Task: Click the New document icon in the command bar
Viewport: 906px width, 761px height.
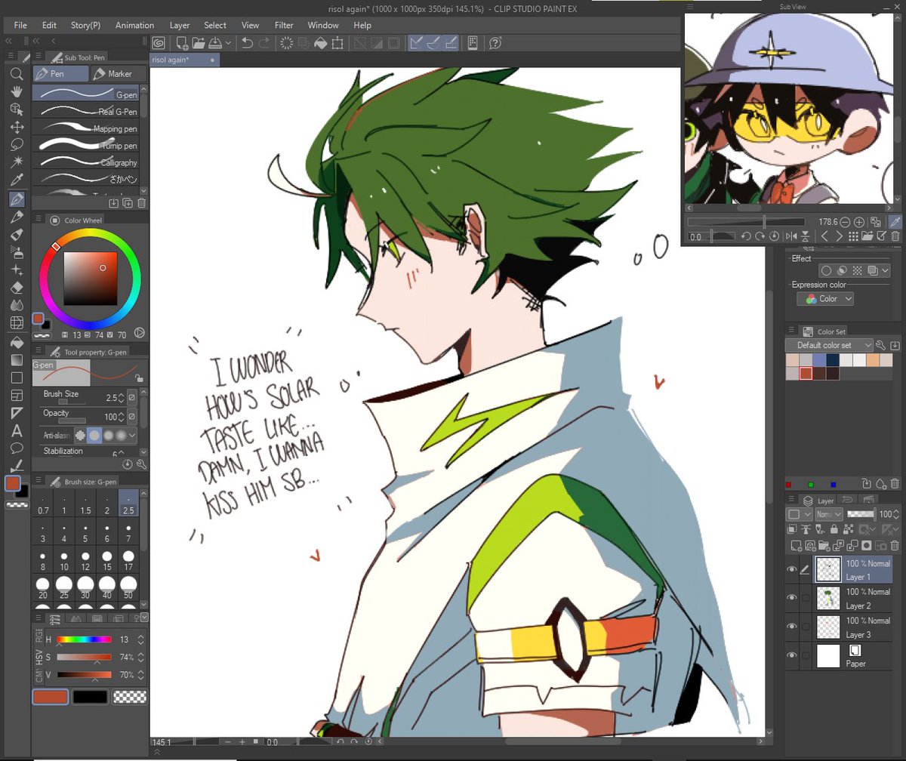Action: click(181, 43)
